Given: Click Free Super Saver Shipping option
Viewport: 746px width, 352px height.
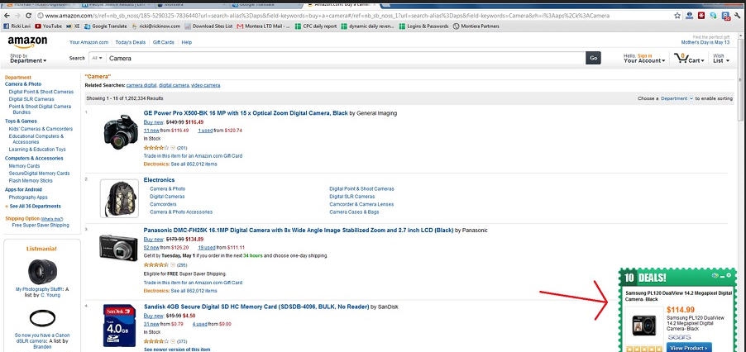Looking at the screenshot, I should (41, 226).
